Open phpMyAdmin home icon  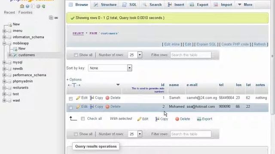click(22, 6)
